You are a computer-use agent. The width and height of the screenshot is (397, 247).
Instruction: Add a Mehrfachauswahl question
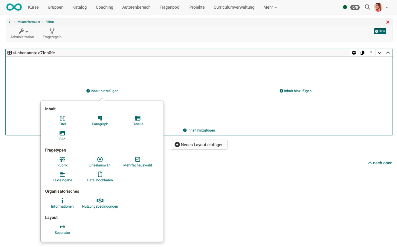138,162
